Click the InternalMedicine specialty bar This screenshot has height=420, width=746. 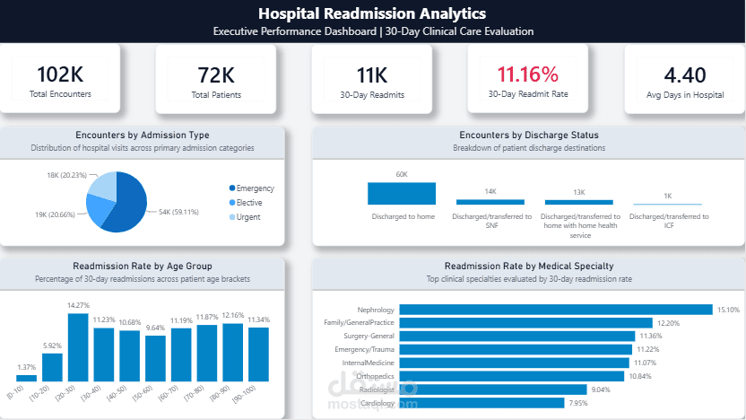click(515, 363)
